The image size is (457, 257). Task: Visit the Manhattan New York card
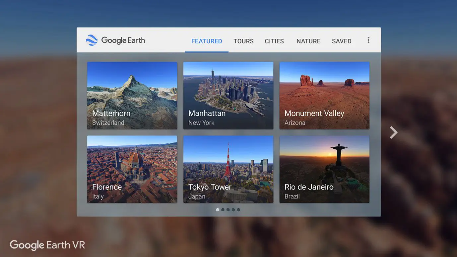(x=228, y=95)
